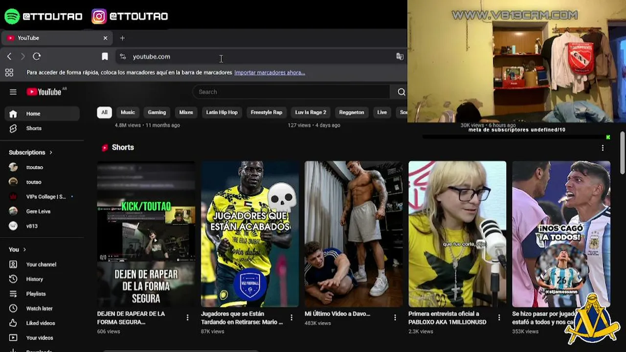Open the shirtless gym short thumbnail
Screen dimensions: 626x352
point(354,234)
